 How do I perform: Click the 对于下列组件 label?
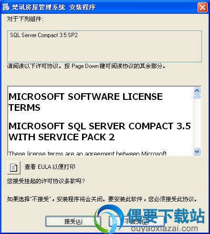pos(25,19)
